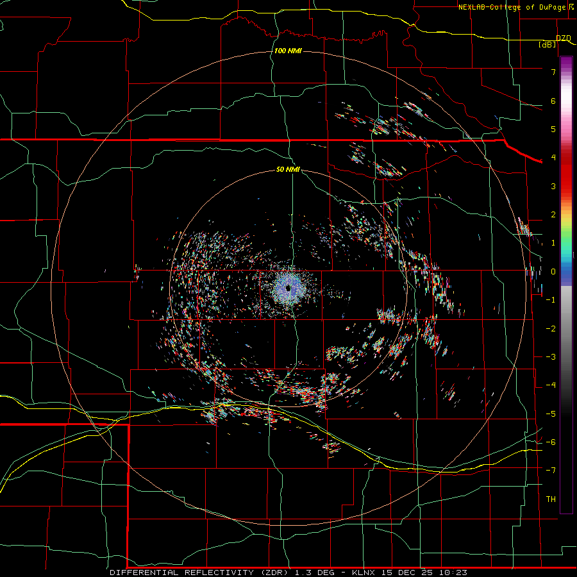Click the -7 value on color scale
This screenshot has height=577, width=577.
(x=551, y=471)
